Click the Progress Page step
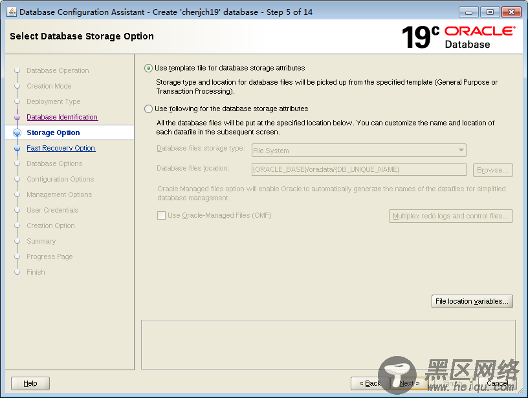 (x=50, y=257)
